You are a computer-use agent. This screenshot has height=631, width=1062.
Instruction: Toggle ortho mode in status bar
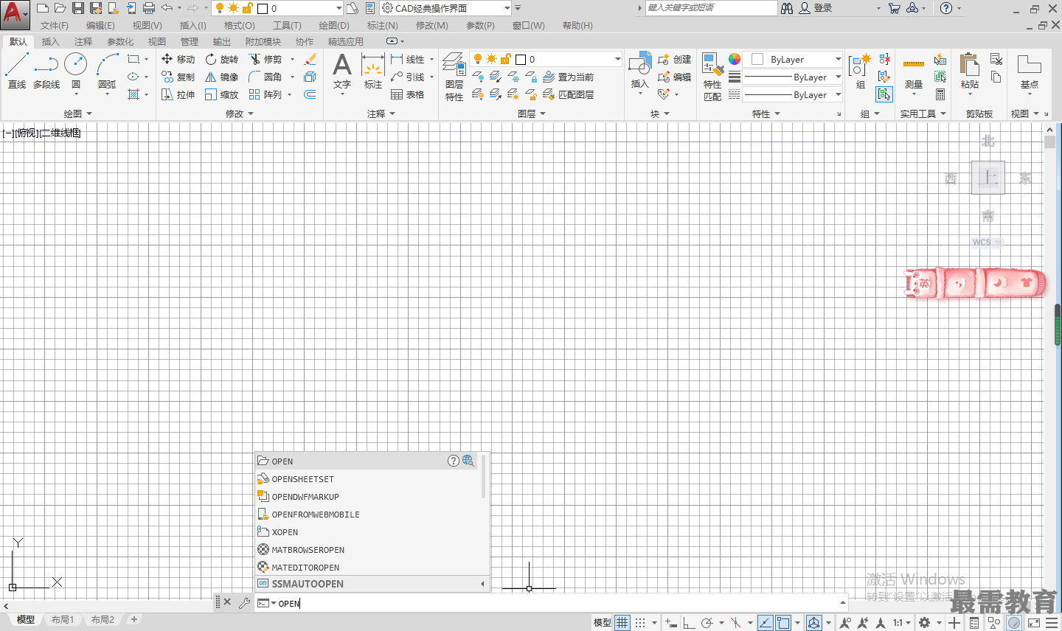689,623
